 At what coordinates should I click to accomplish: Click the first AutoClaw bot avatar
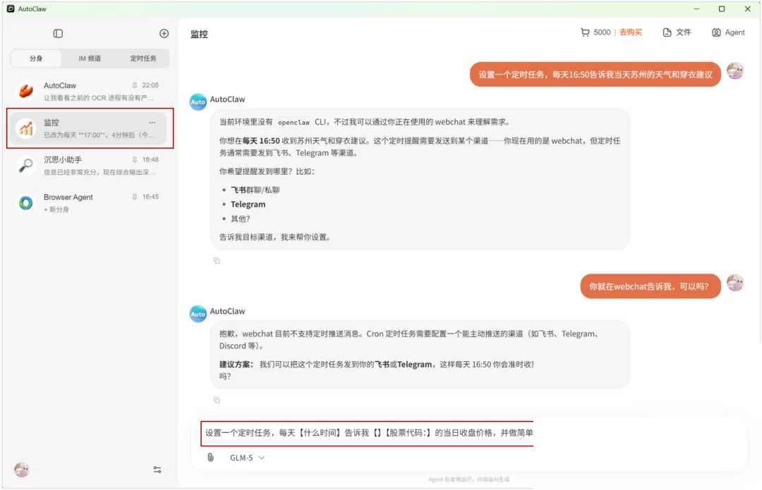(198, 102)
